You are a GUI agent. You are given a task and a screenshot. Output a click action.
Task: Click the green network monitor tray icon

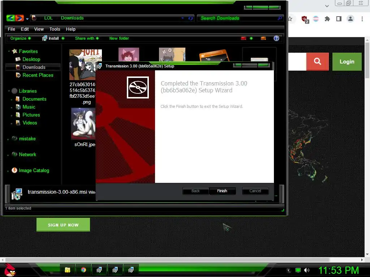click(x=298, y=270)
